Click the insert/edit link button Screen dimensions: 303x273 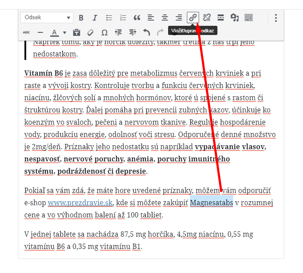pyautogui.click(x=193, y=17)
